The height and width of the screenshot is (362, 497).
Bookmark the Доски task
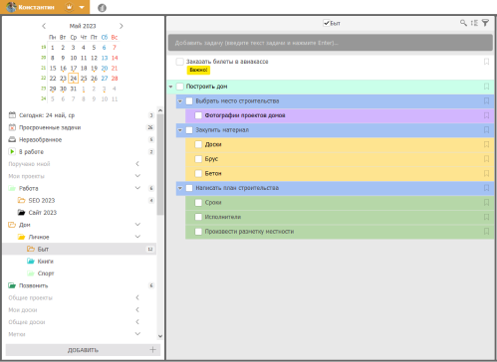coord(486,144)
